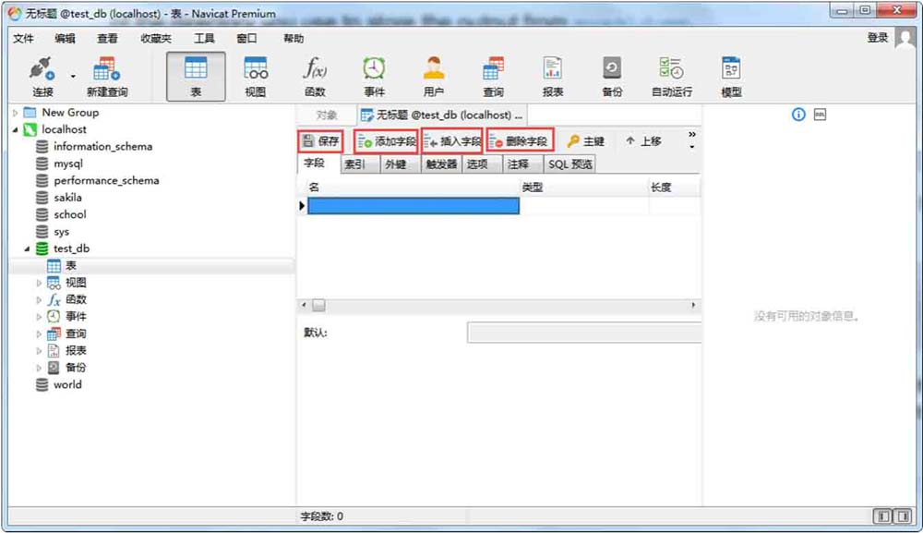Open the 事件 event toolbar icon
The image size is (923, 533).
coord(375,76)
